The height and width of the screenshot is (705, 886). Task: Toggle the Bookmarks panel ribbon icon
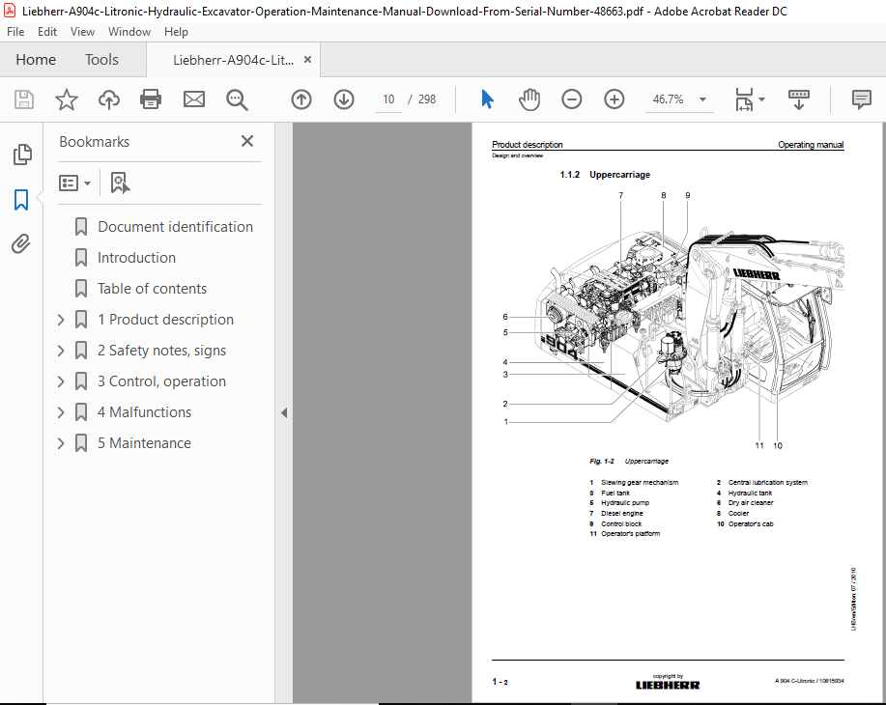[x=21, y=200]
